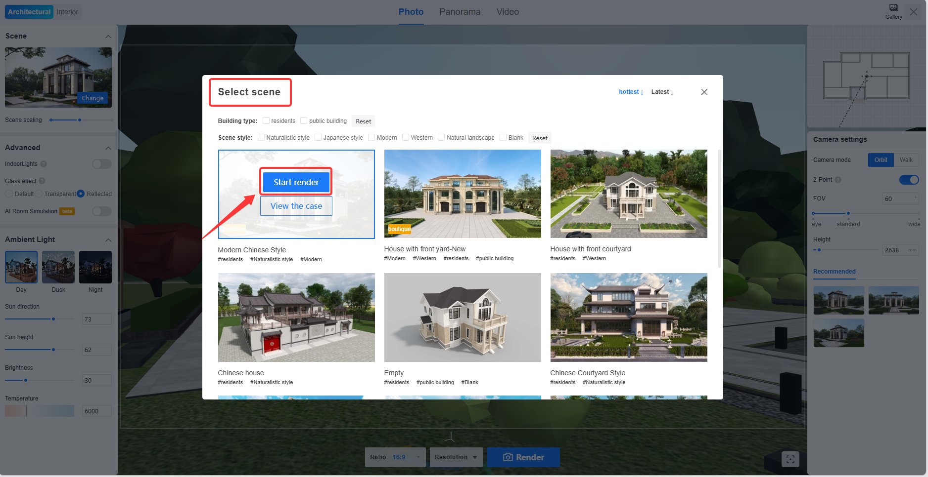
Task: Check the Modern scene style checkbox
Action: [371, 137]
